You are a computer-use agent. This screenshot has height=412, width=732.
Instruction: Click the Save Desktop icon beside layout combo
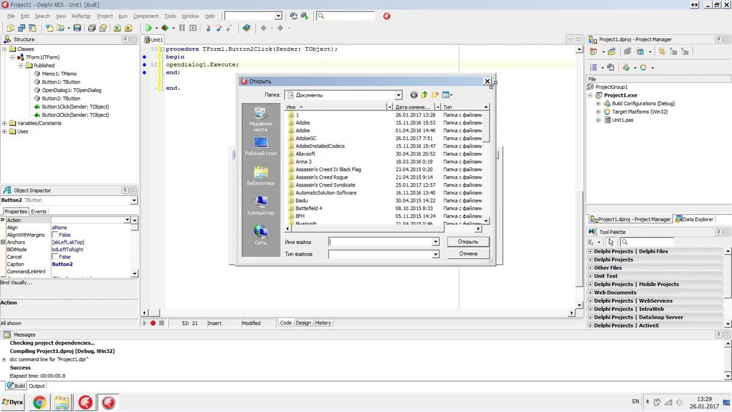(x=293, y=16)
